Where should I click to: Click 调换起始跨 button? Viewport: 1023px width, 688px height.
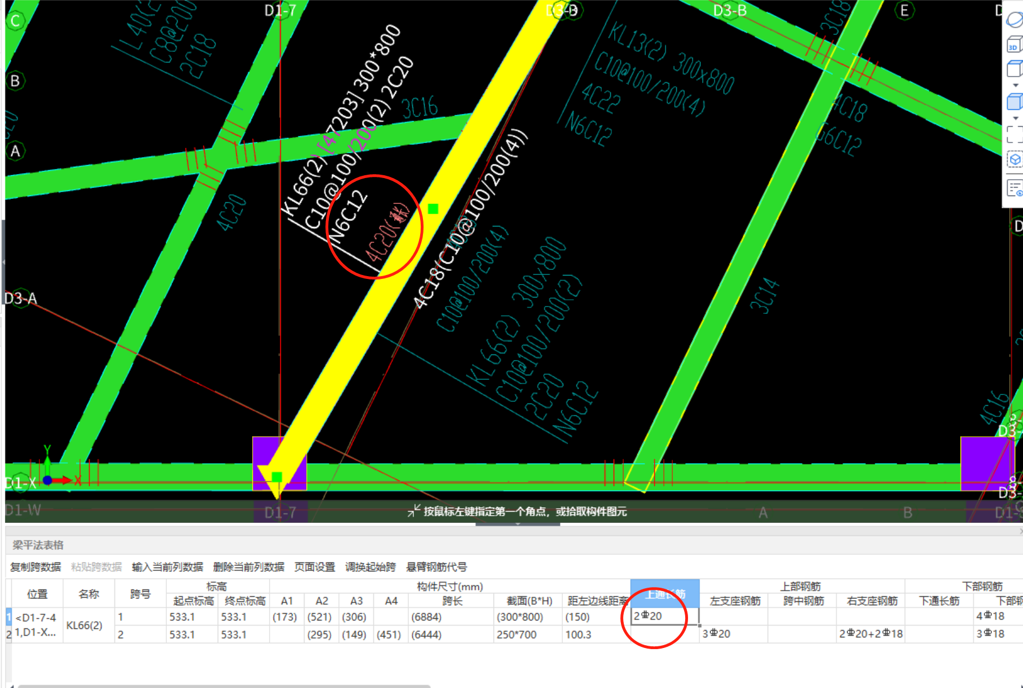pyautogui.click(x=371, y=567)
